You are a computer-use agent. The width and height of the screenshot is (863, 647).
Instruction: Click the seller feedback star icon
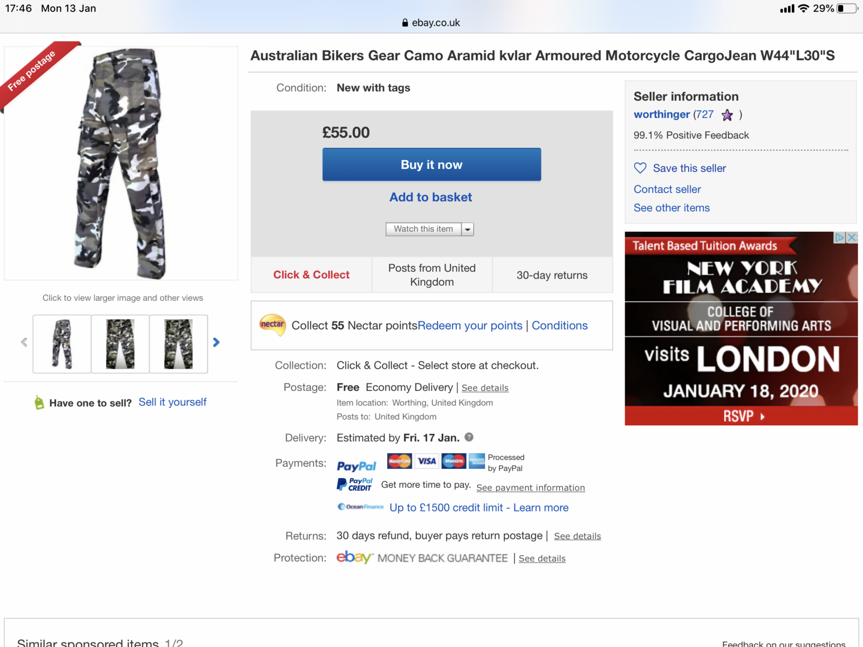[727, 115]
